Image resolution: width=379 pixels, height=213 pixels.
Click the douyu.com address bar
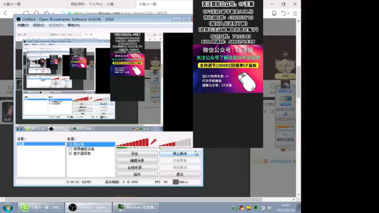(x=120, y=13)
